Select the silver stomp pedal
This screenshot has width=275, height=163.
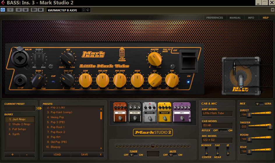pyautogui.click(x=150, y=112)
